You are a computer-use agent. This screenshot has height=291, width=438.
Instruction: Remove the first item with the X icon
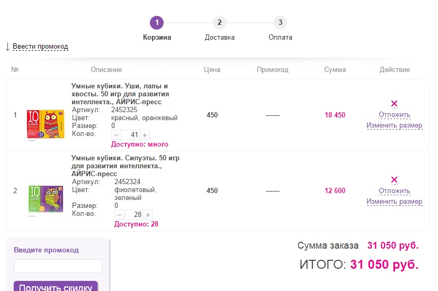coord(394,104)
